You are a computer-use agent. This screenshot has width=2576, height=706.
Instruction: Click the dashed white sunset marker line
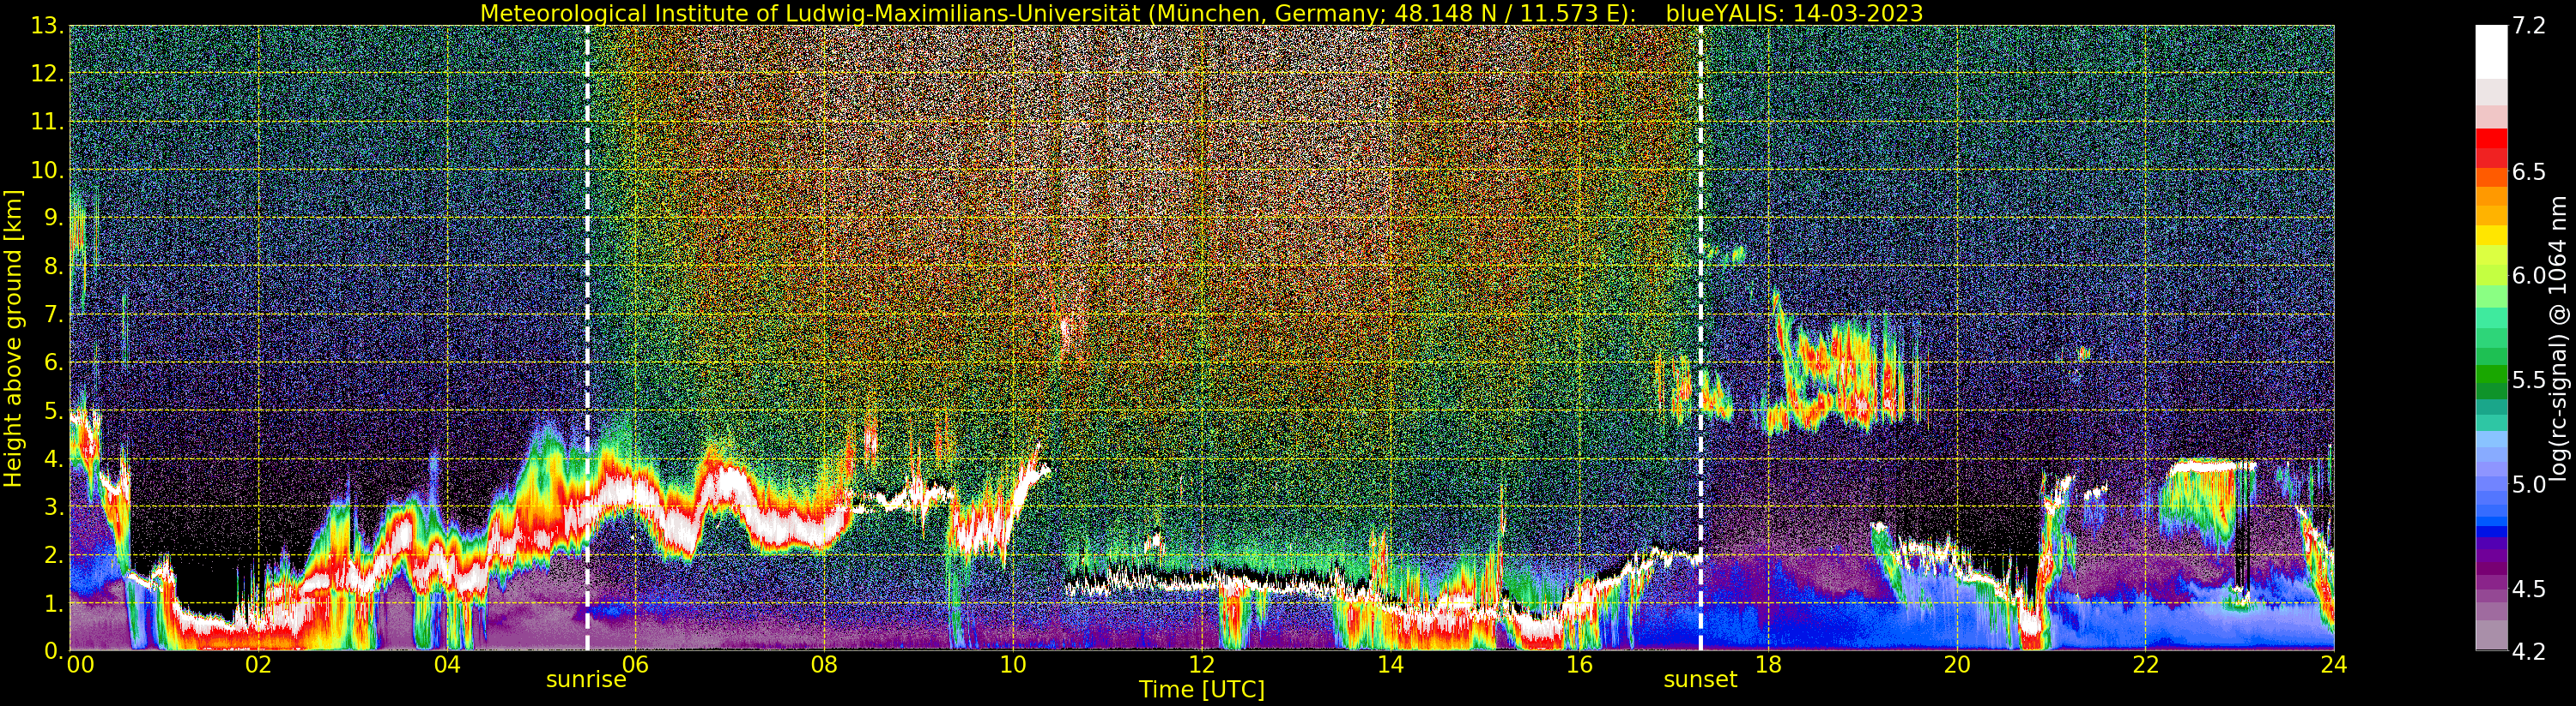(x=1700, y=338)
